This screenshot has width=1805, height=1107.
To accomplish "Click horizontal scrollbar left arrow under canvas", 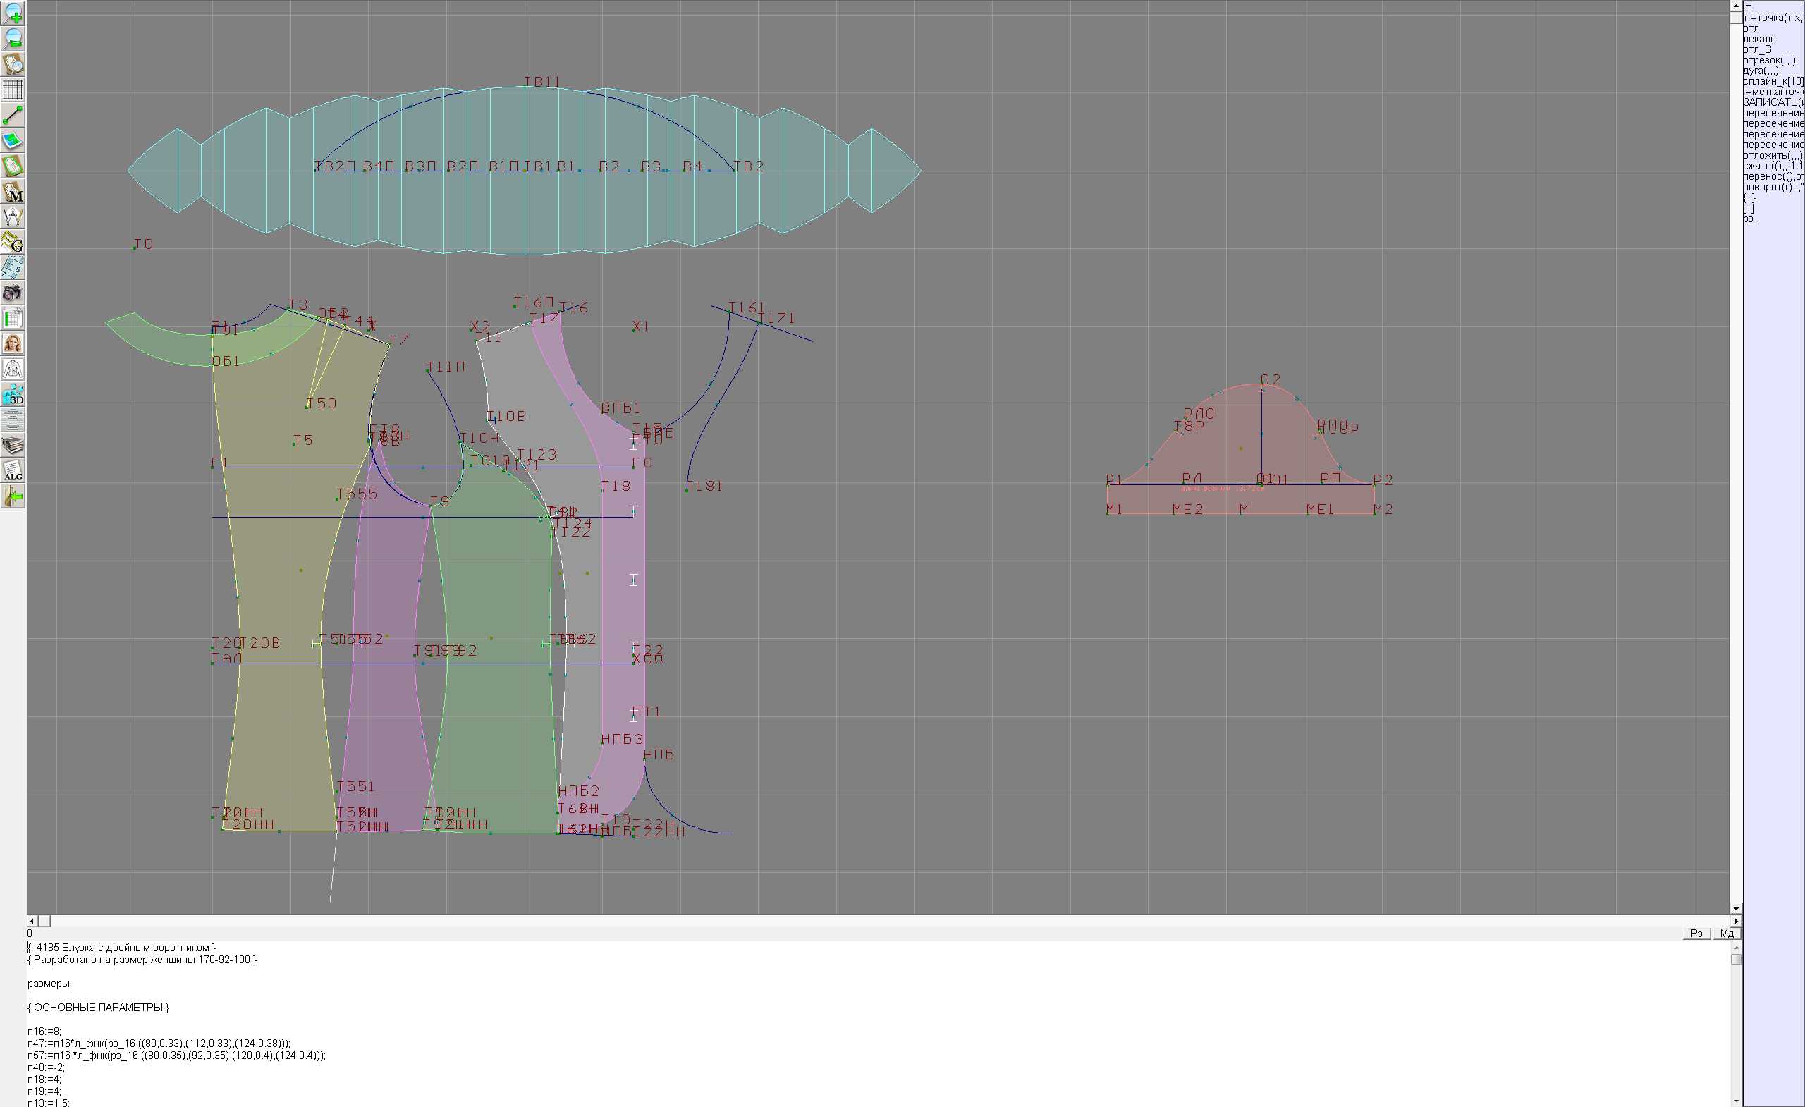I will (x=32, y=921).
